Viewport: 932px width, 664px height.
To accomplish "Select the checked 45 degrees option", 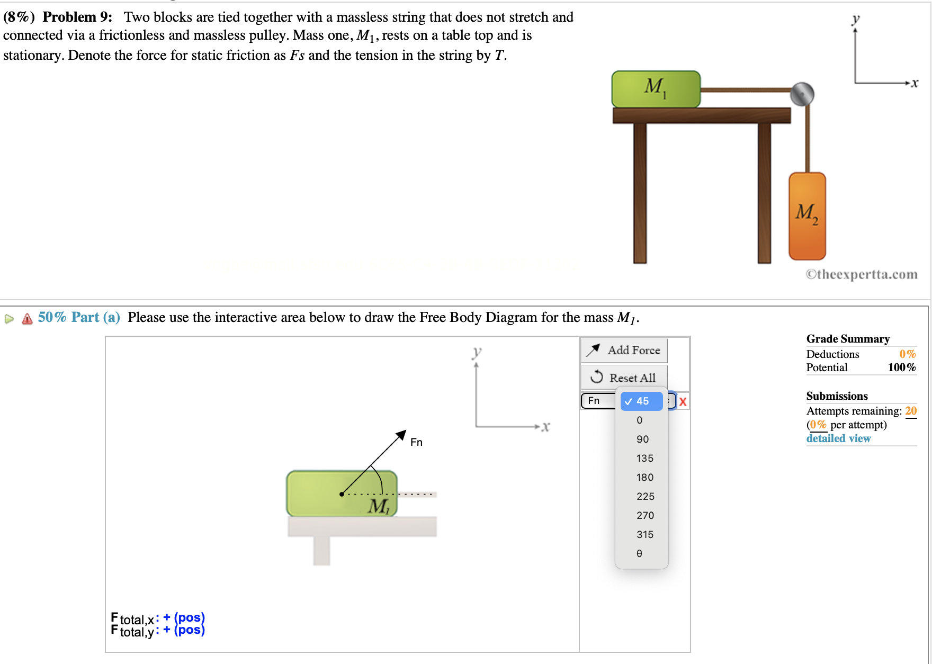I will tap(641, 401).
